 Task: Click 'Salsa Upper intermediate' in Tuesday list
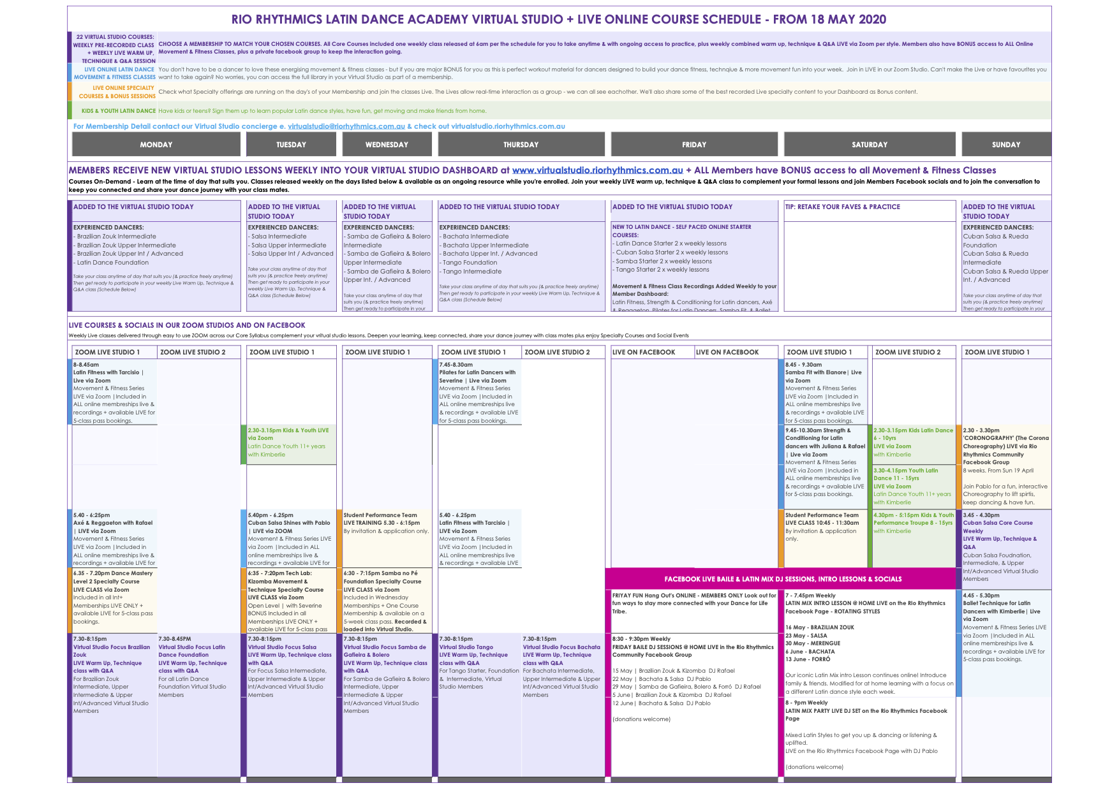pyautogui.click(x=287, y=245)
